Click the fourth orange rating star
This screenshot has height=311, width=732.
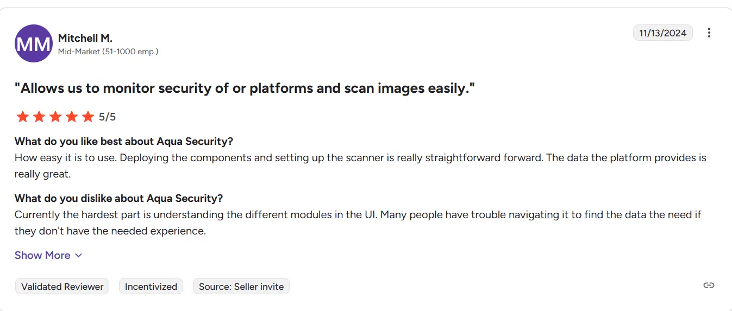coord(71,117)
